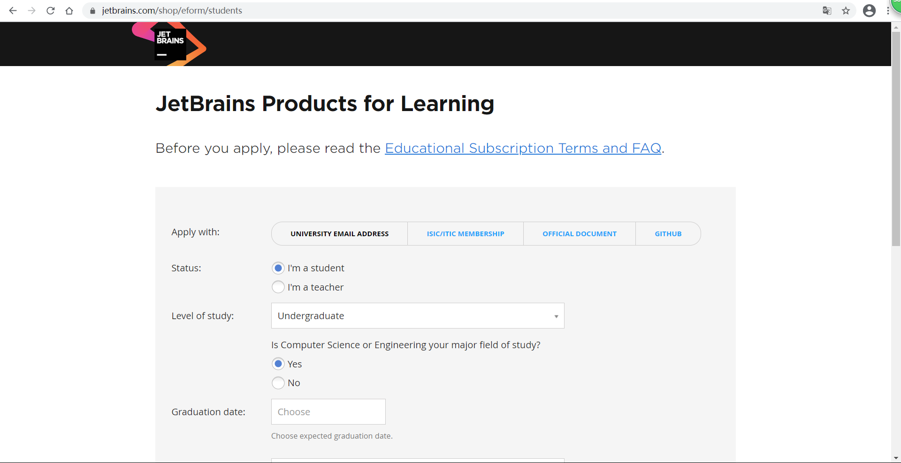Click the browser back arrow
The height and width of the screenshot is (463, 901).
tap(13, 10)
